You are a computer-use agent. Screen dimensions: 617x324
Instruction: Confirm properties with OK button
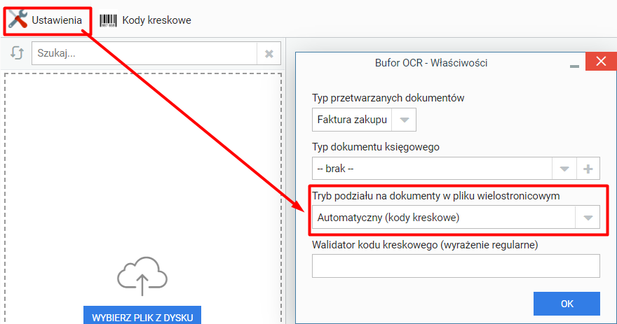(x=567, y=304)
